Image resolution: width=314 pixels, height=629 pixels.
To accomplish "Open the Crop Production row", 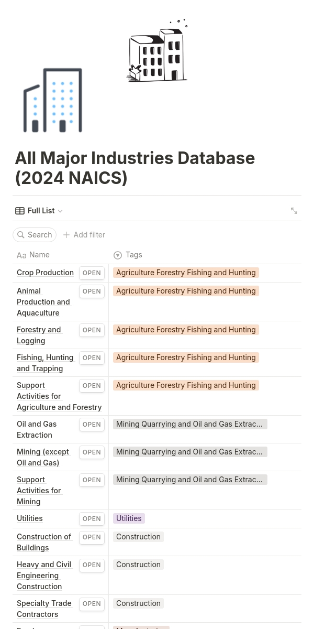I will (92, 273).
